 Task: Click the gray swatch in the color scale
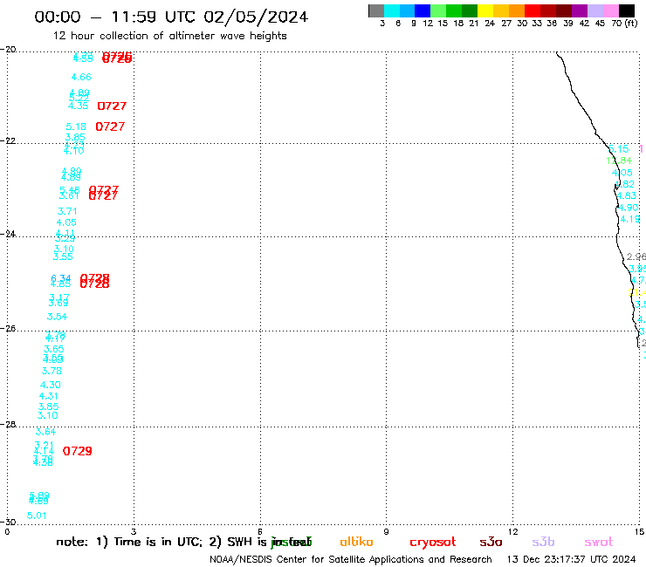[x=376, y=10]
